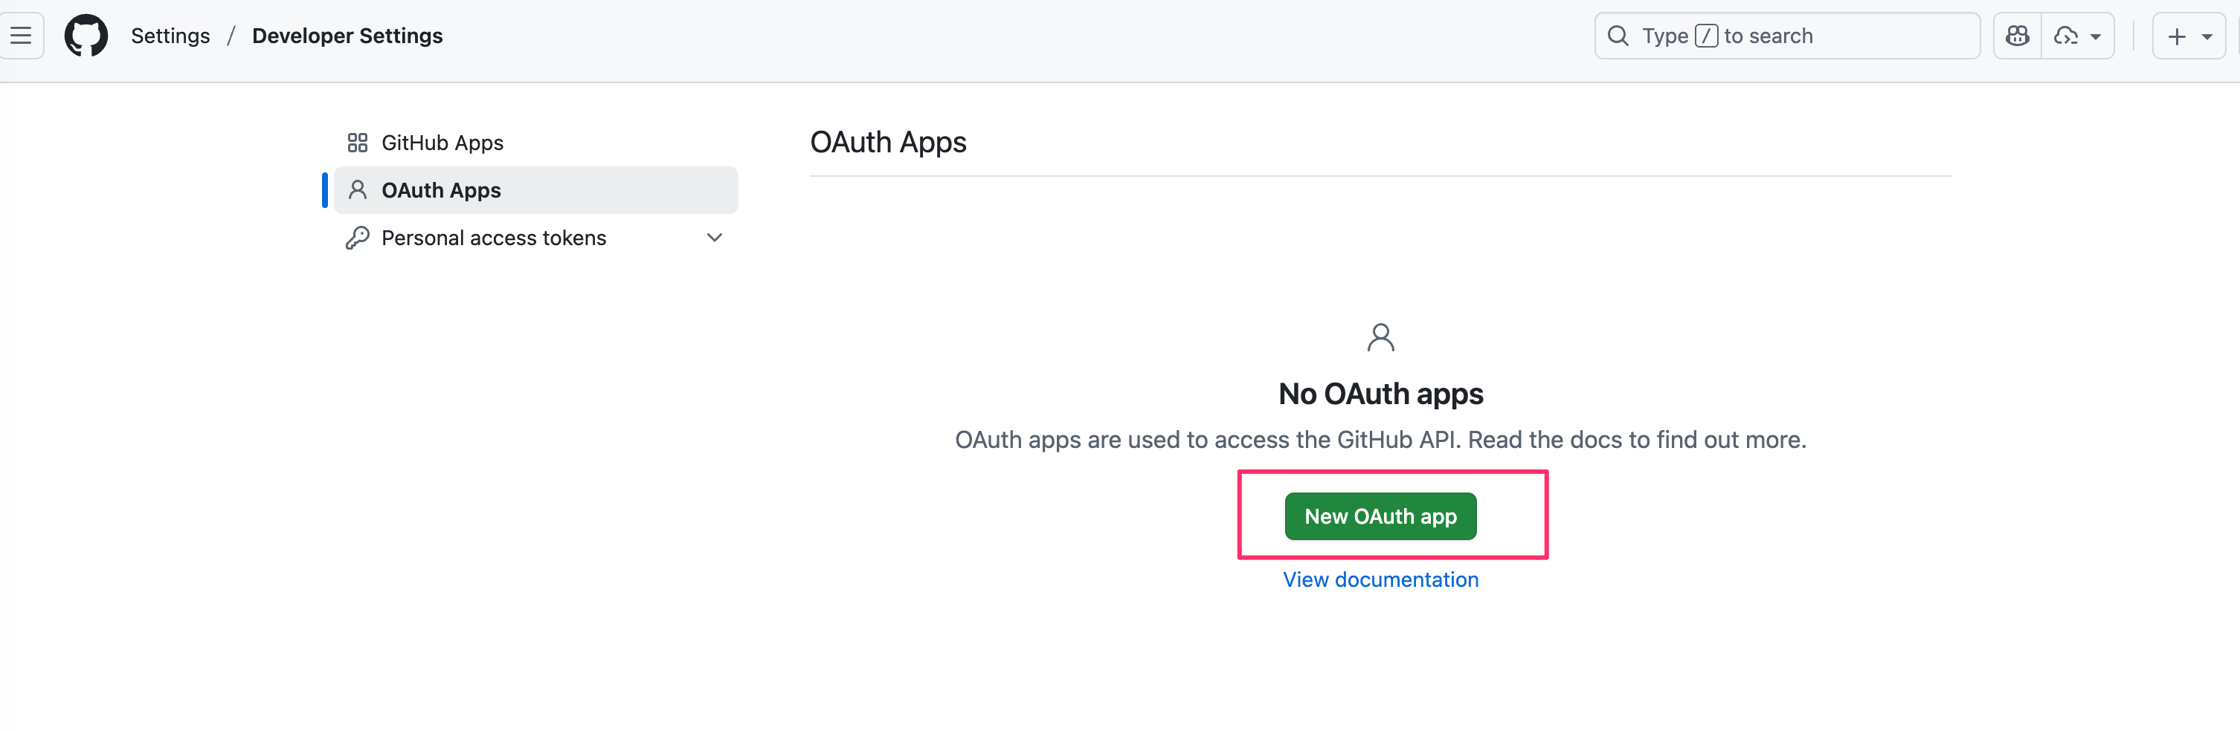Click the person icon beside OAuth Apps

click(x=358, y=189)
